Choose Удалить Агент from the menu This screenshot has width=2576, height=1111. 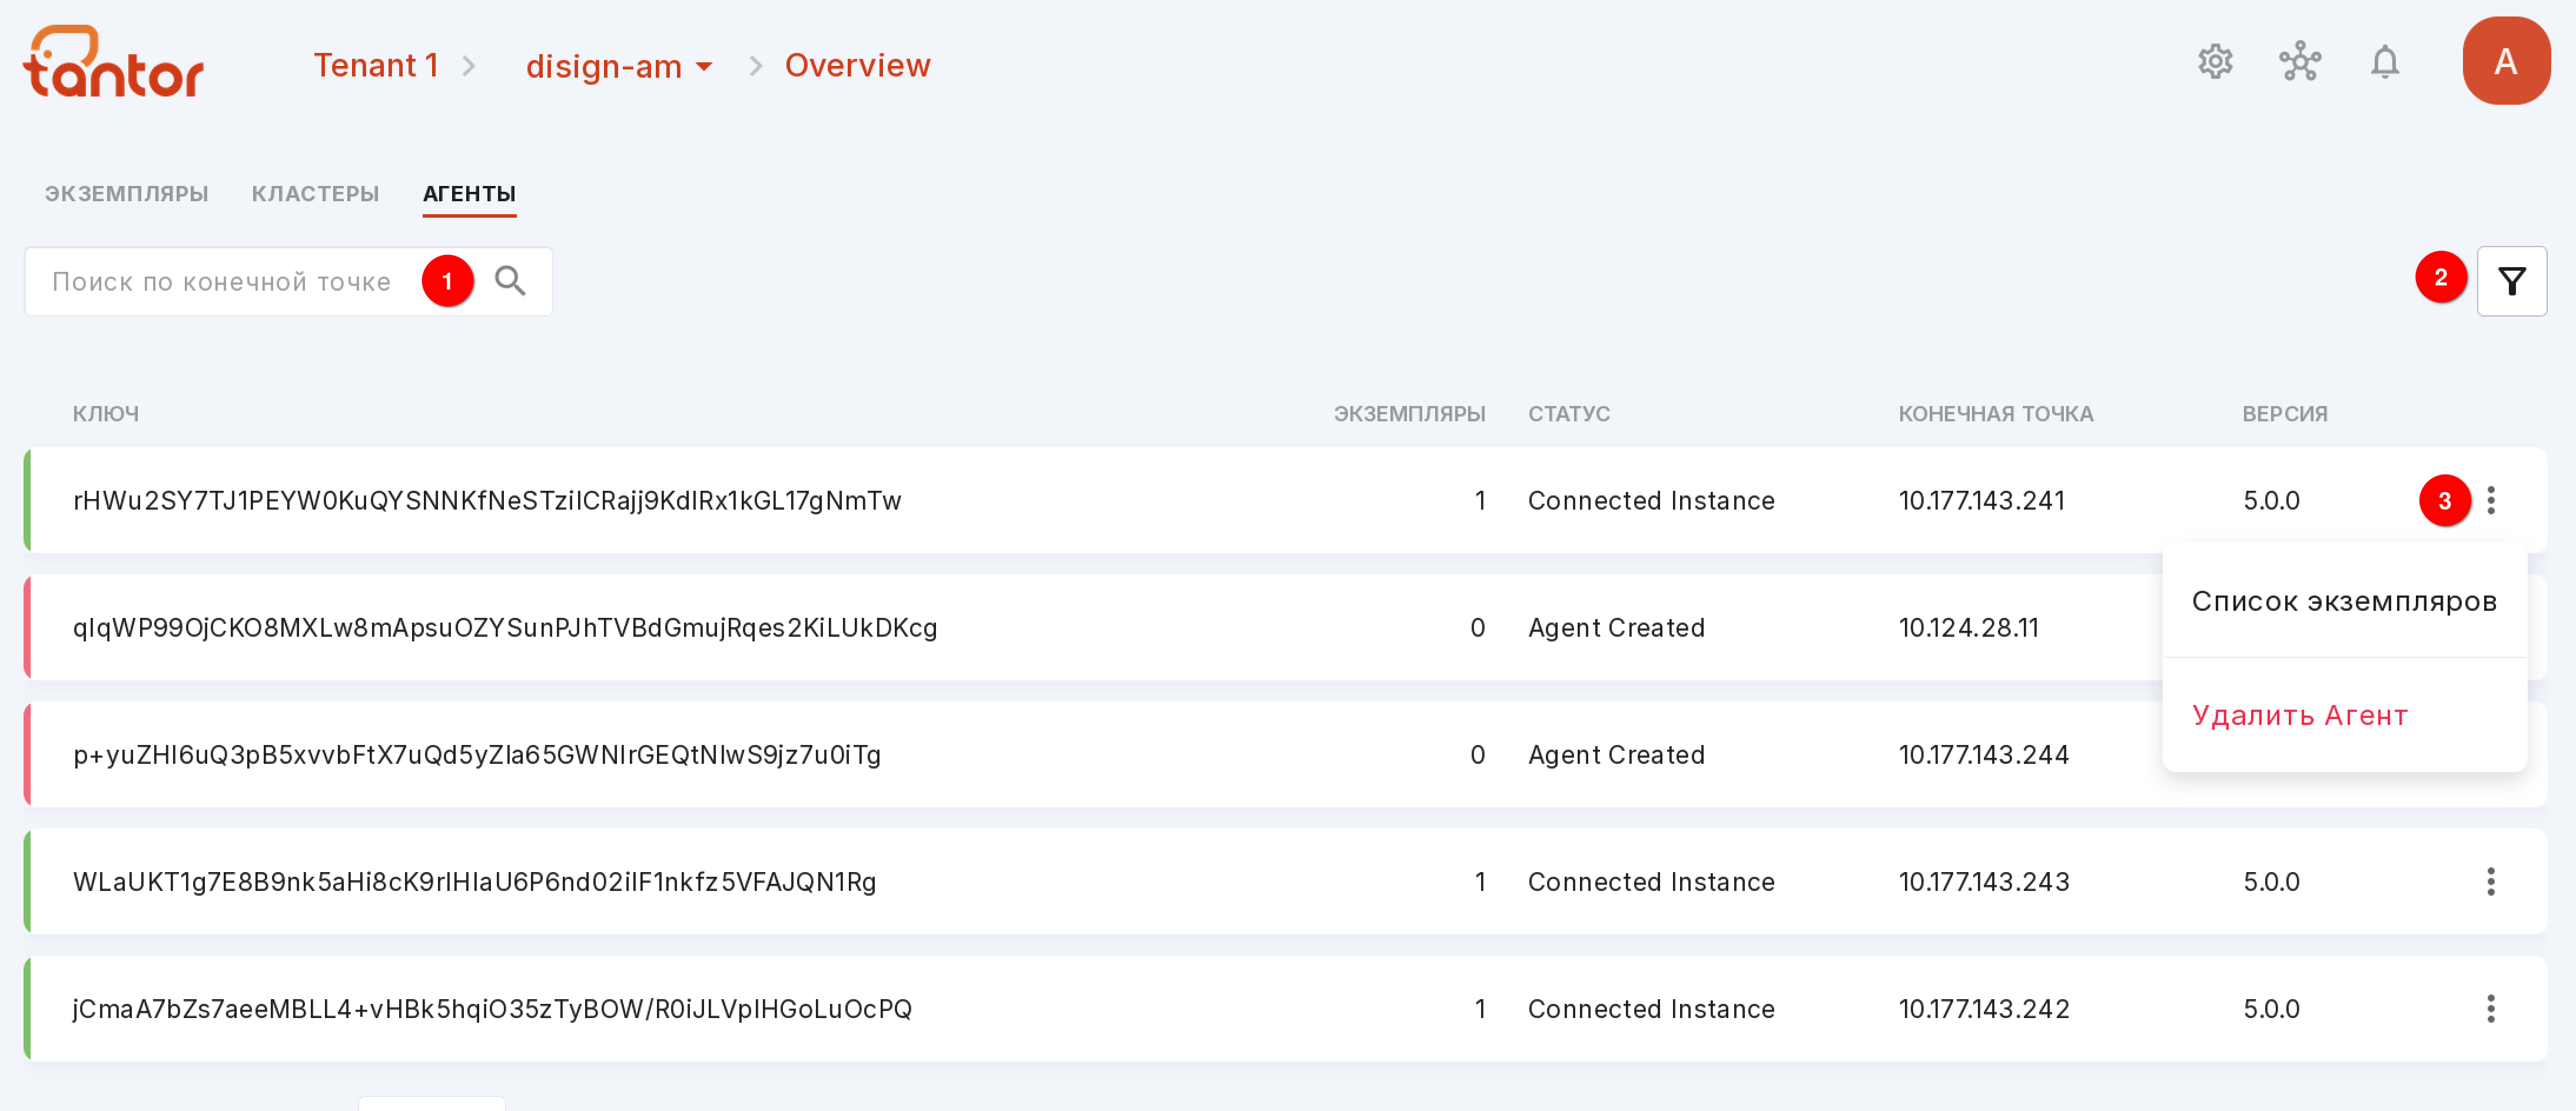(x=2344, y=715)
